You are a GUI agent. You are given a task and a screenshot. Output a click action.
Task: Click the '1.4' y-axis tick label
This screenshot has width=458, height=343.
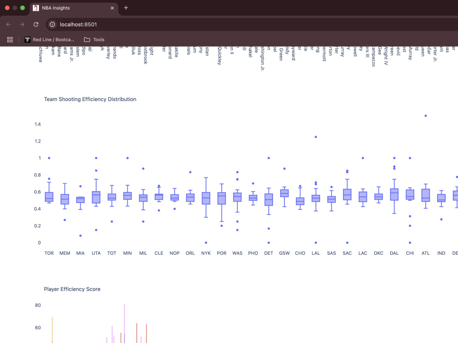pos(38,124)
